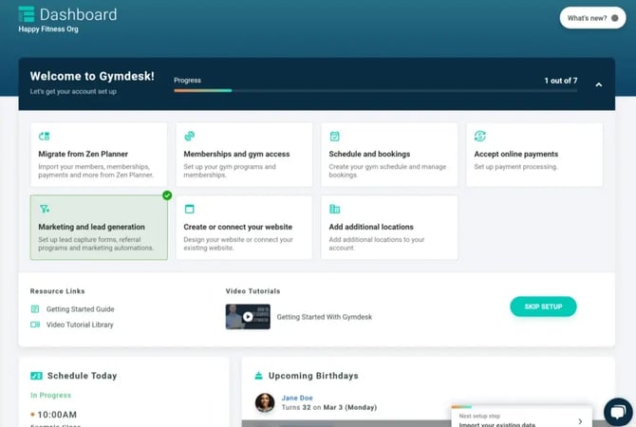636x427 pixels.
Task: Expand the Next setup step arrow
Action: tap(580, 421)
